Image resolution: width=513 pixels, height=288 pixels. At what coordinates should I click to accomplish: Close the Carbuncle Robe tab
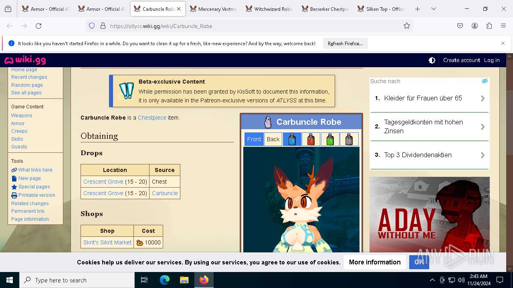[179, 9]
